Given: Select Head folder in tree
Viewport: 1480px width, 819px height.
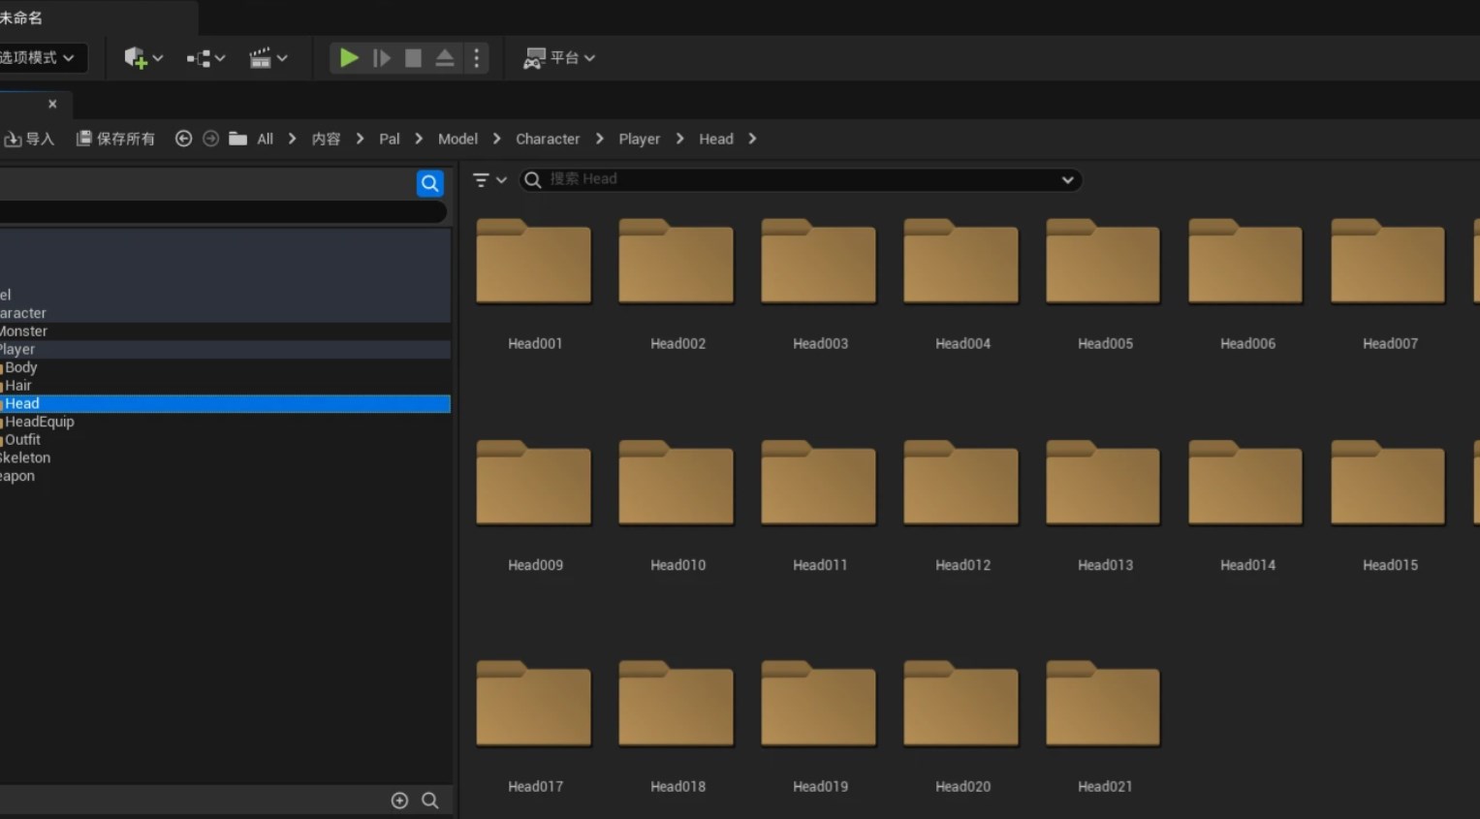Looking at the screenshot, I should coord(225,403).
